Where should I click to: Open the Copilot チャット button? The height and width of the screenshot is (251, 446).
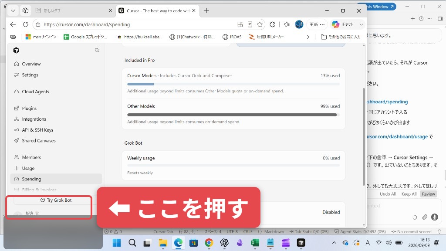[x=343, y=24]
